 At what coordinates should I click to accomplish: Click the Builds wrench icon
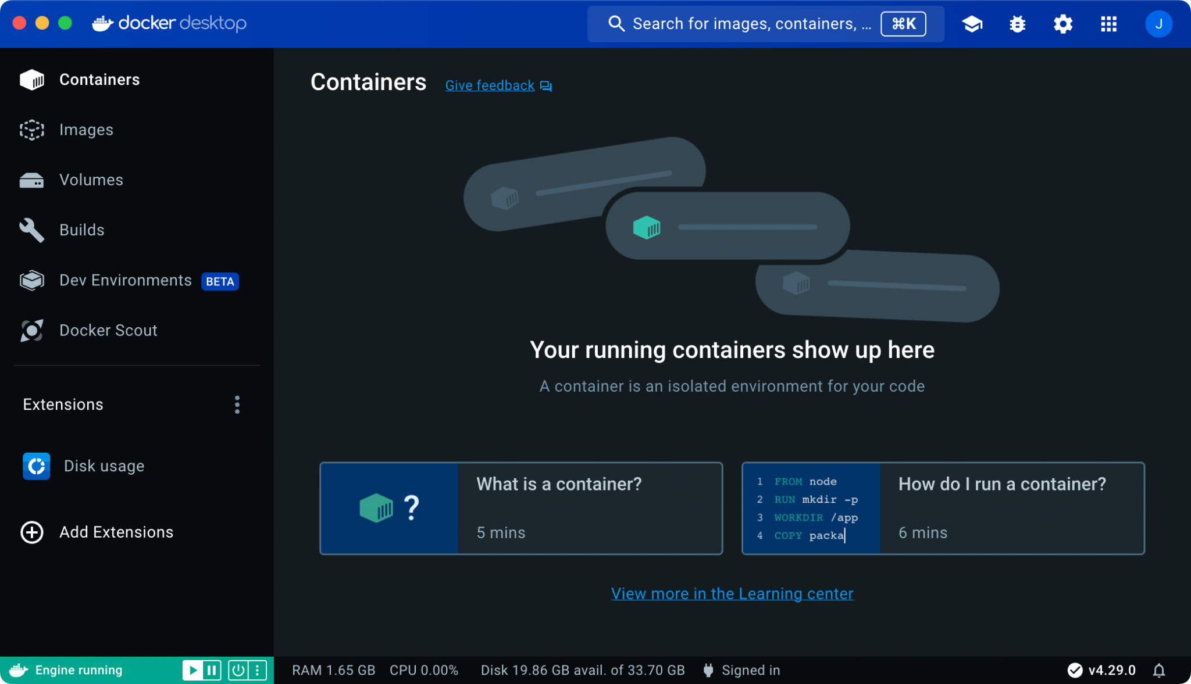[32, 230]
